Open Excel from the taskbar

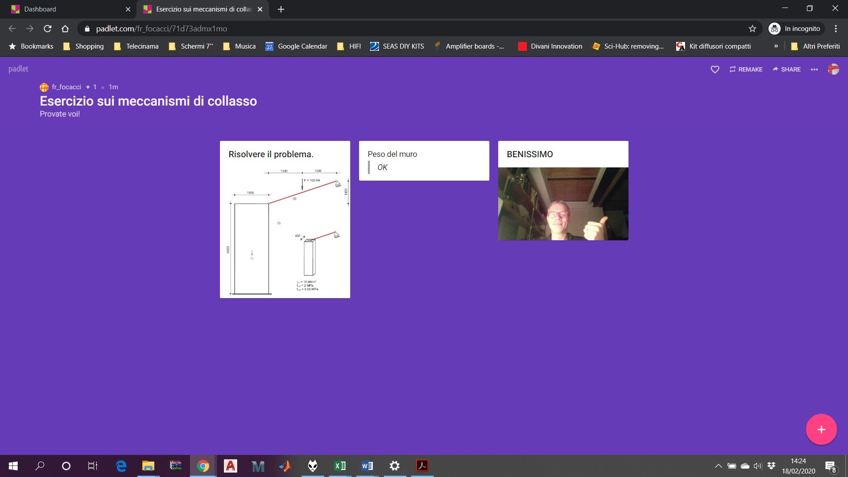(x=340, y=466)
